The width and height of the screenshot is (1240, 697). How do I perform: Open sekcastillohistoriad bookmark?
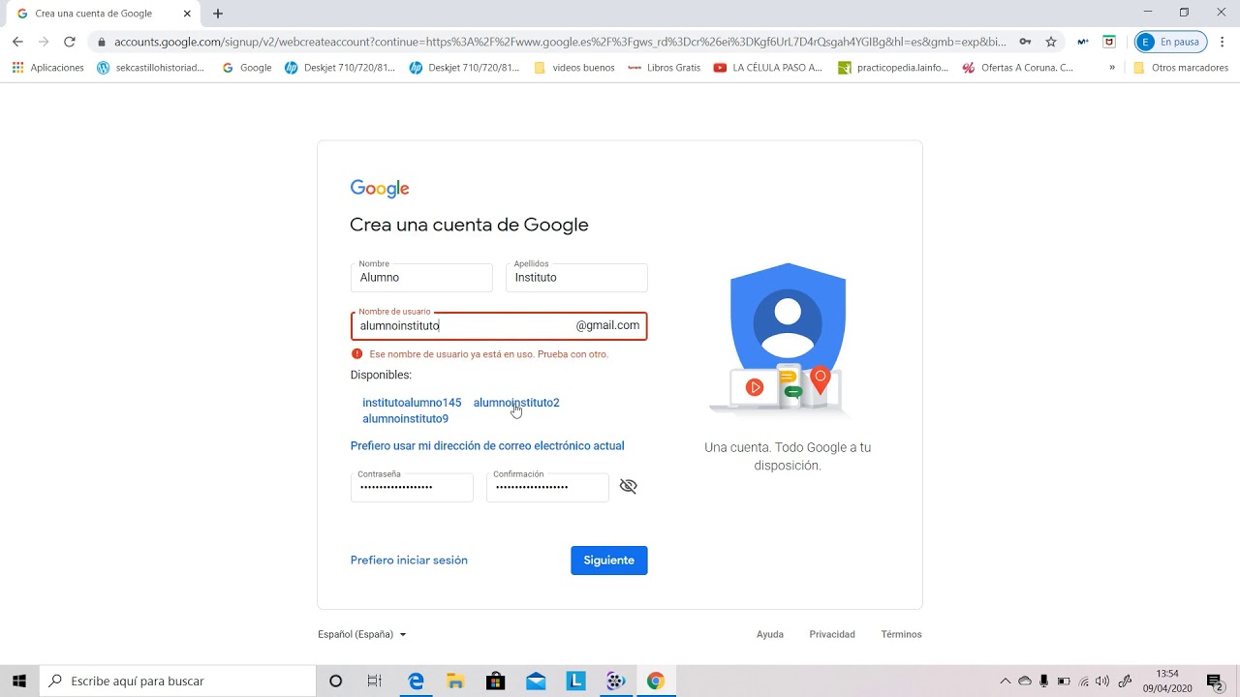152,68
